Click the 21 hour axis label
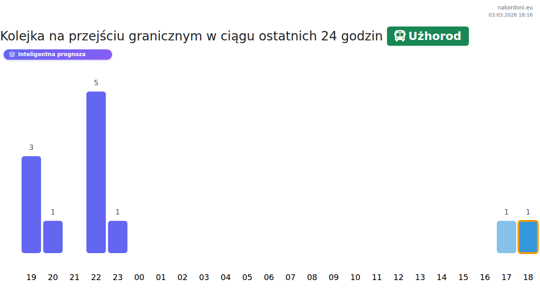 [x=74, y=277]
